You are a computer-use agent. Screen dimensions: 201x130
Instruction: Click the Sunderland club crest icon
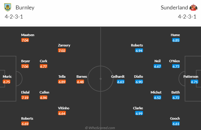(193, 7)
